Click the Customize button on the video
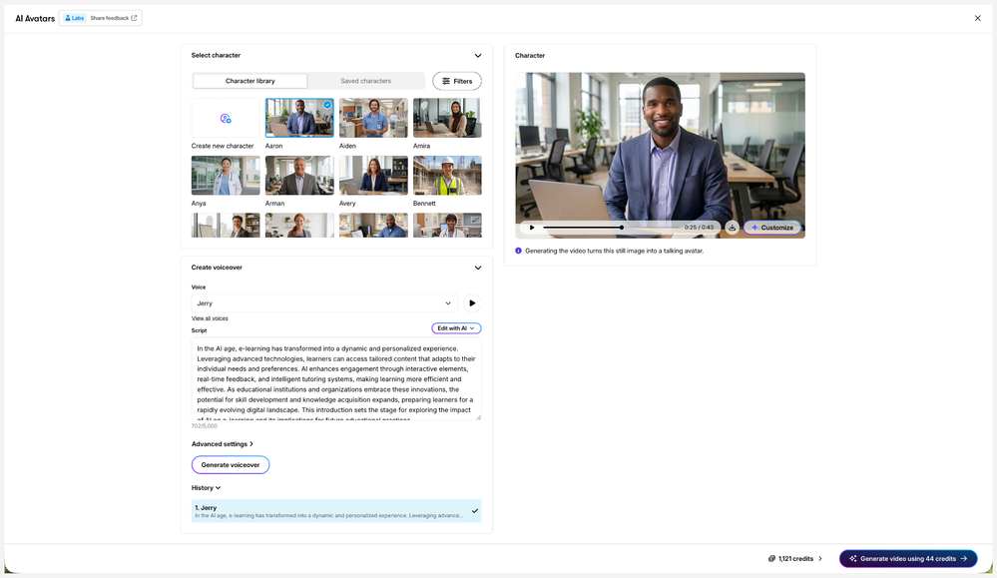 coord(771,228)
